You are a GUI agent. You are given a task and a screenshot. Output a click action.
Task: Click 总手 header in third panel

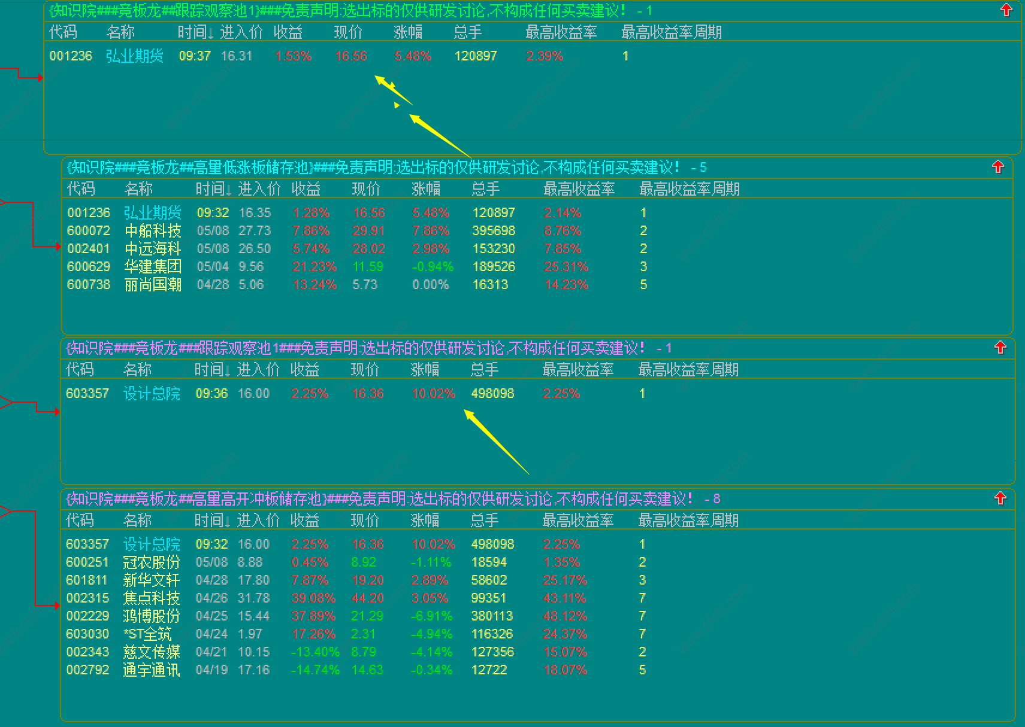(485, 370)
